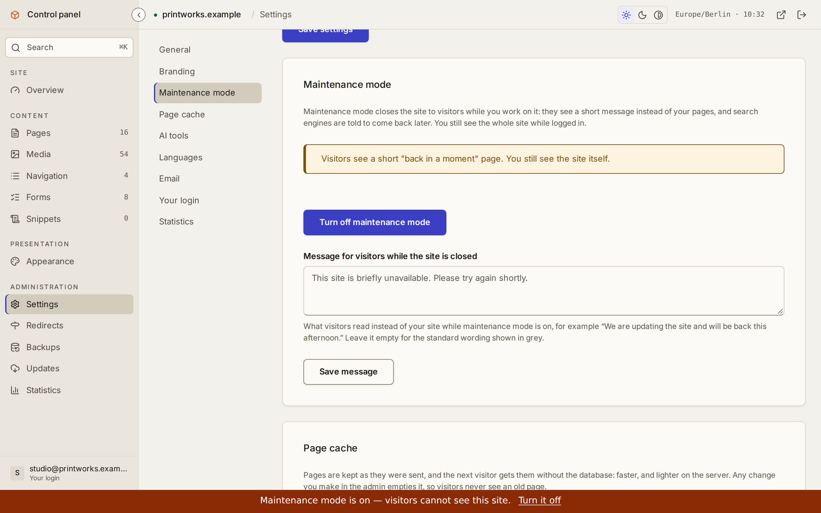Click the Control panel cube logo
The image size is (821, 513).
click(15, 15)
